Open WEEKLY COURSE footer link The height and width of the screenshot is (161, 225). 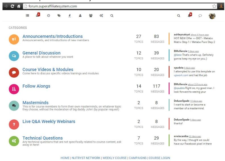(x=115, y=158)
